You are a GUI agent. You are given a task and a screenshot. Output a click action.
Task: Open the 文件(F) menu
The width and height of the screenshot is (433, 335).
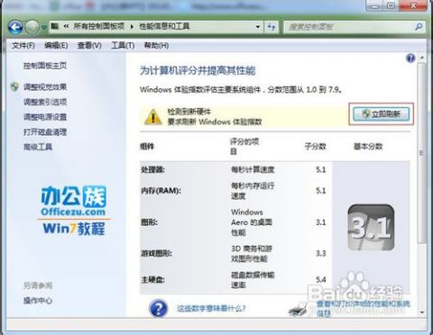[x=23, y=46]
